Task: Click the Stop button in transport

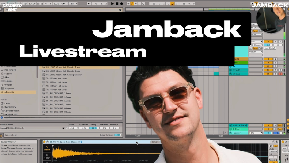Action: tap(117, 4)
